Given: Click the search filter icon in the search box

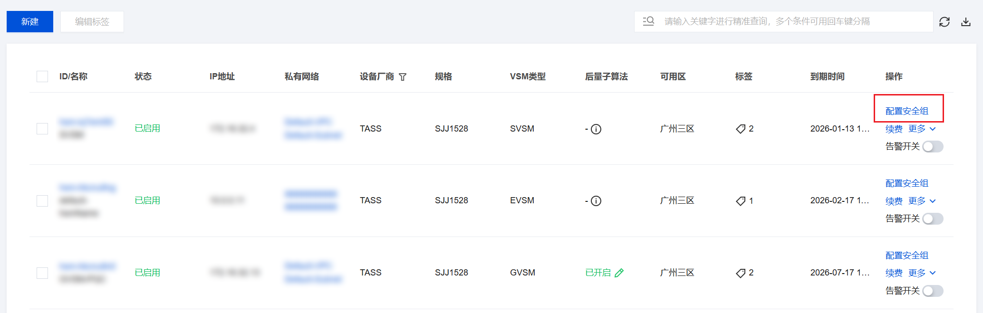Looking at the screenshot, I should pyautogui.click(x=648, y=21).
